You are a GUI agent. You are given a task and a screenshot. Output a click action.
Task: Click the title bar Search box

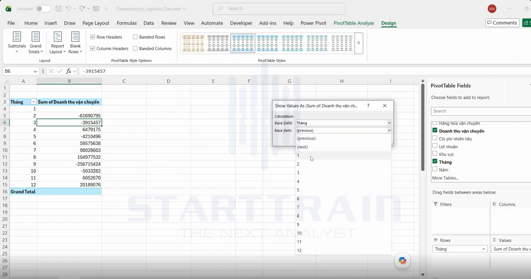click(x=279, y=9)
